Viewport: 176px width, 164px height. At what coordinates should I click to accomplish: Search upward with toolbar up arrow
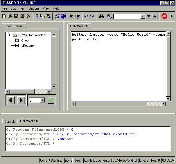tap(155, 17)
